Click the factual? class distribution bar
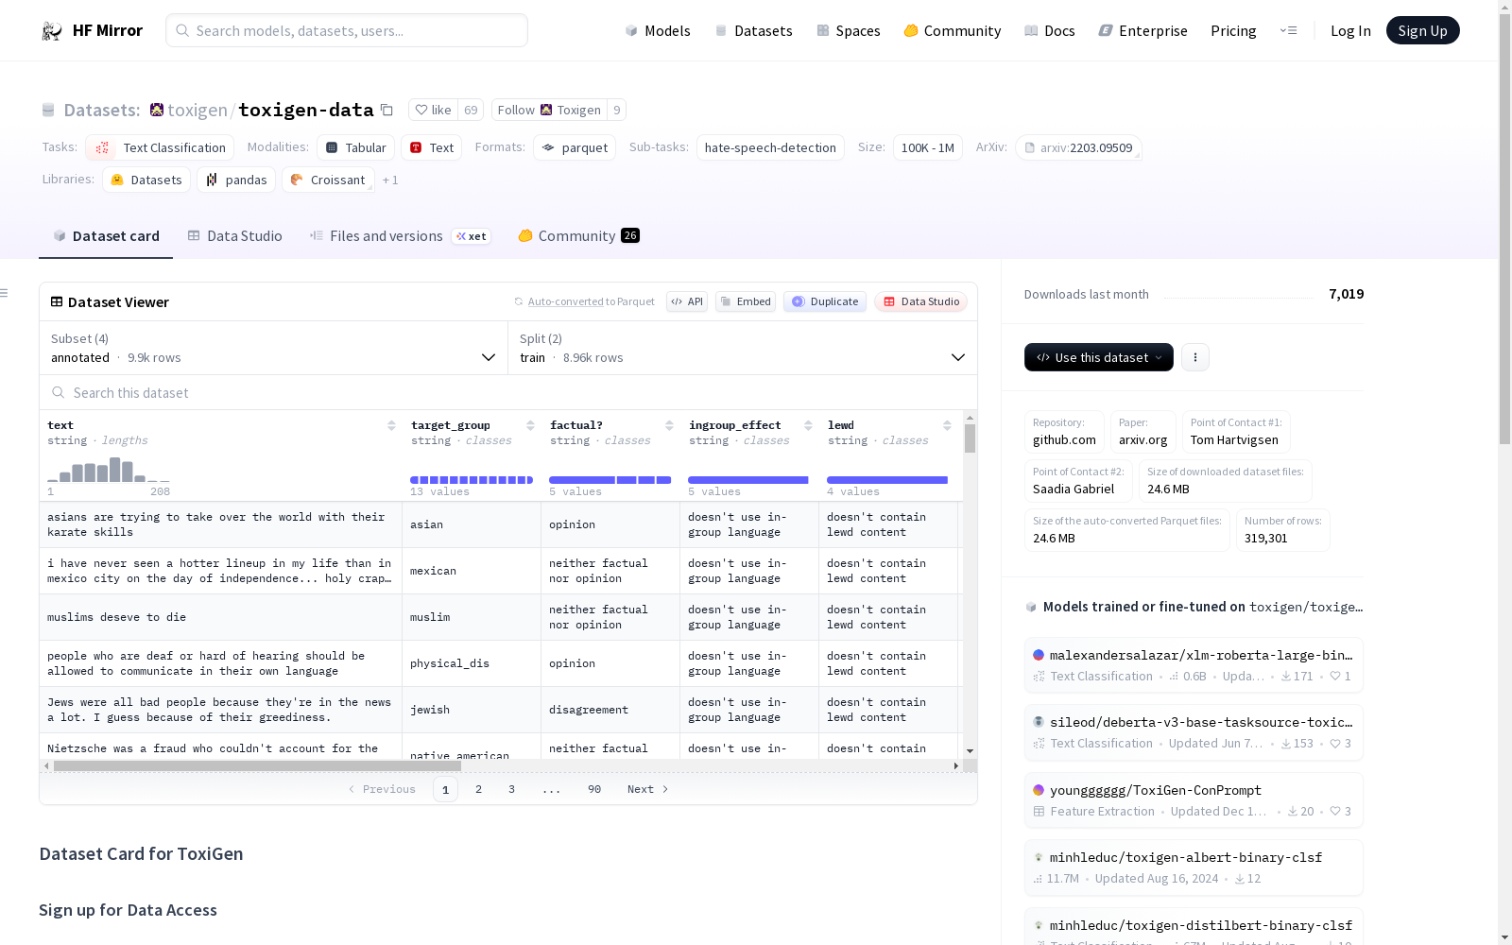The width and height of the screenshot is (1512, 945). 610,480
